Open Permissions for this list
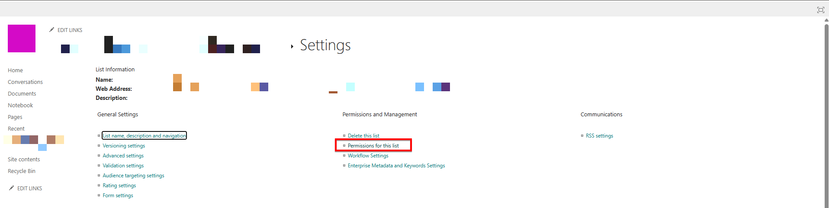829x208 pixels. click(373, 146)
